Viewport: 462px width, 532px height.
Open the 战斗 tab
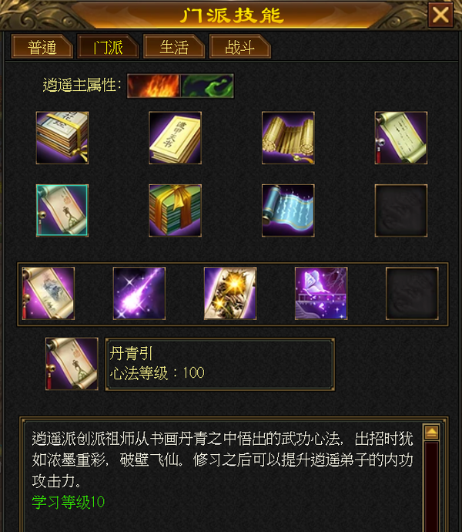240,46
